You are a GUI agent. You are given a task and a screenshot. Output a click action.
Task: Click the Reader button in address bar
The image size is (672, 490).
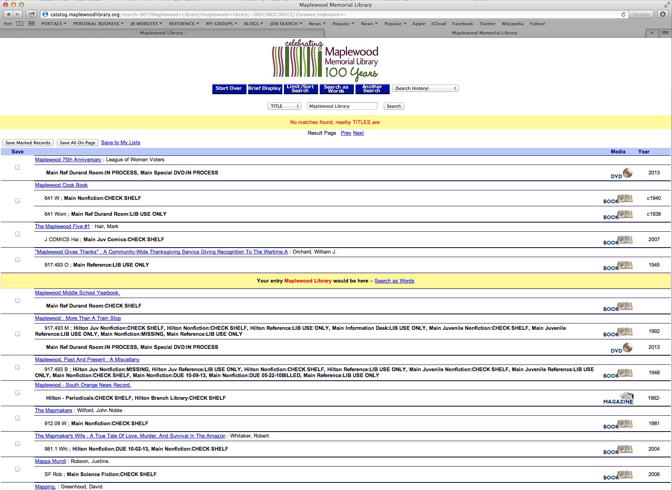pyautogui.click(x=641, y=14)
